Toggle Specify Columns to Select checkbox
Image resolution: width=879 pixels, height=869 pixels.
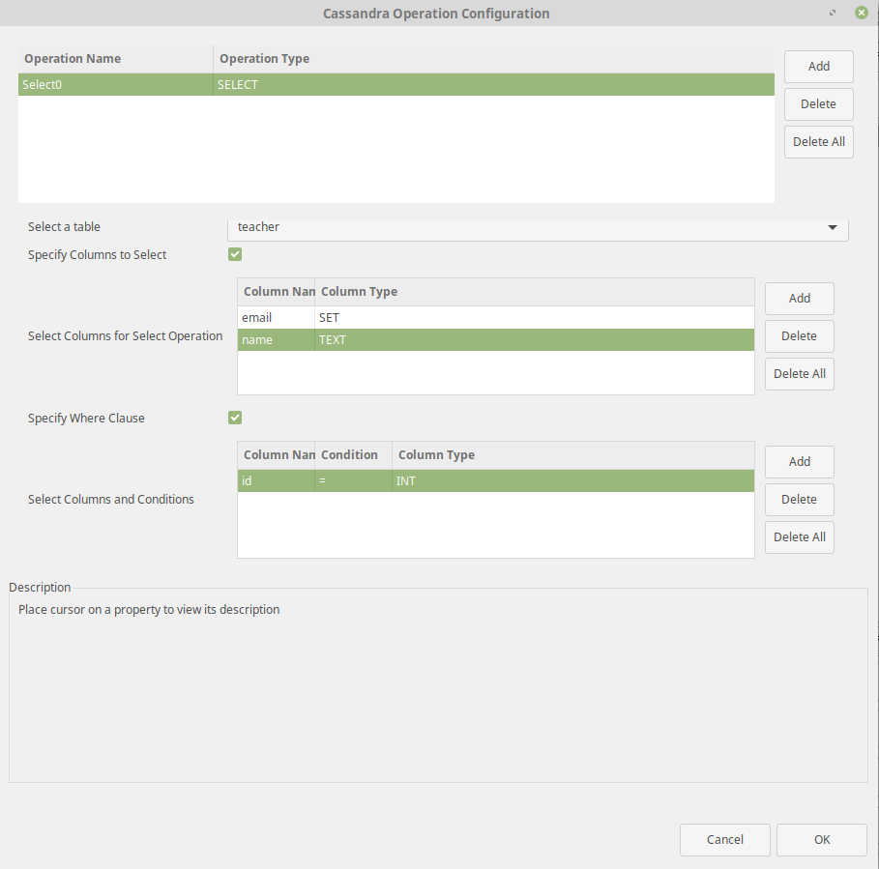tap(235, 254)
